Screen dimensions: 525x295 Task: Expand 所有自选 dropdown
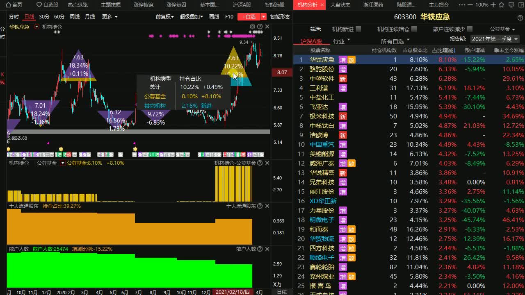tap(395, 41)
